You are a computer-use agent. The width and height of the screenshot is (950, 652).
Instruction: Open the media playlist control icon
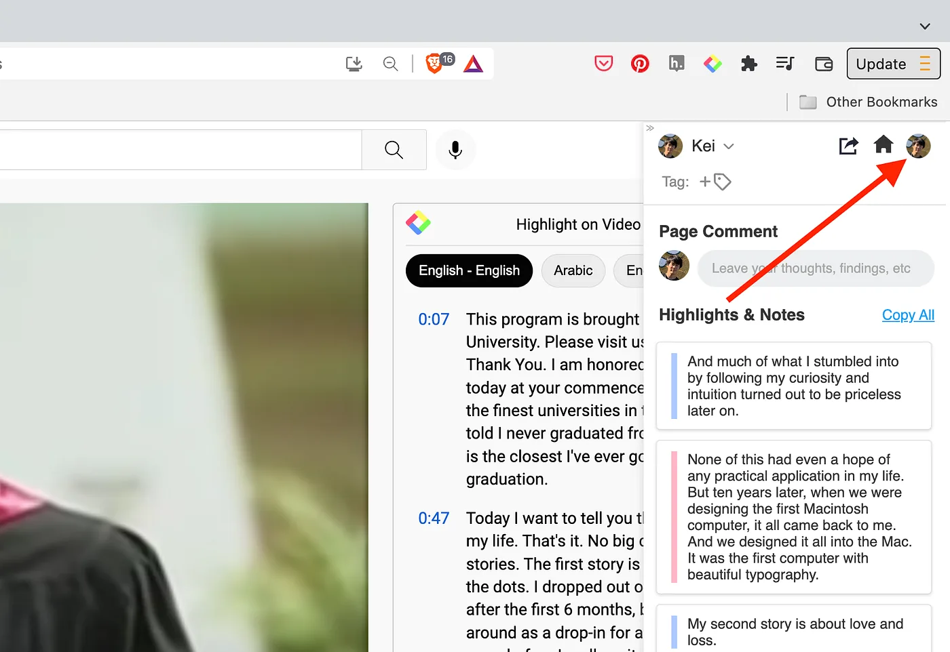(785, 64)
